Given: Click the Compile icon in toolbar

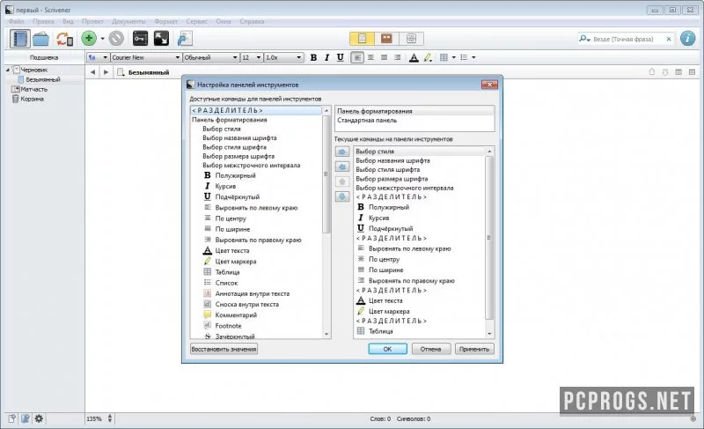Looking at the screenshot, I should point(185,39).
